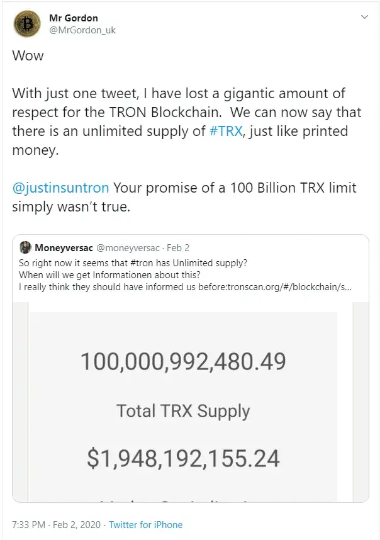Click the Total TRX Supply label
This screenshot has width=380, height=540.
click(x=183, y=411)
